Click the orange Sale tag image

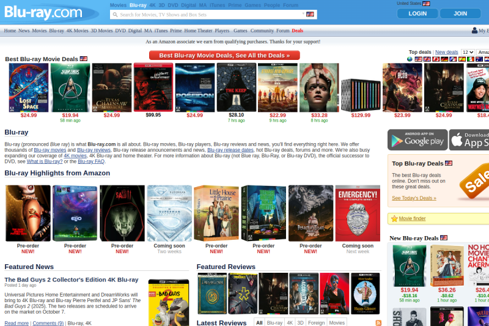[474, 182]
